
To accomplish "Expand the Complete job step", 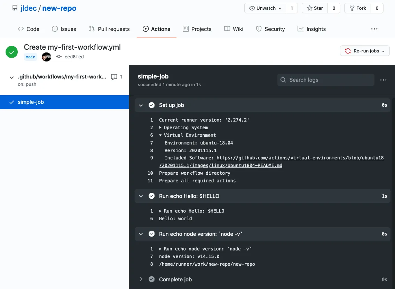I will tap(141, 279).
